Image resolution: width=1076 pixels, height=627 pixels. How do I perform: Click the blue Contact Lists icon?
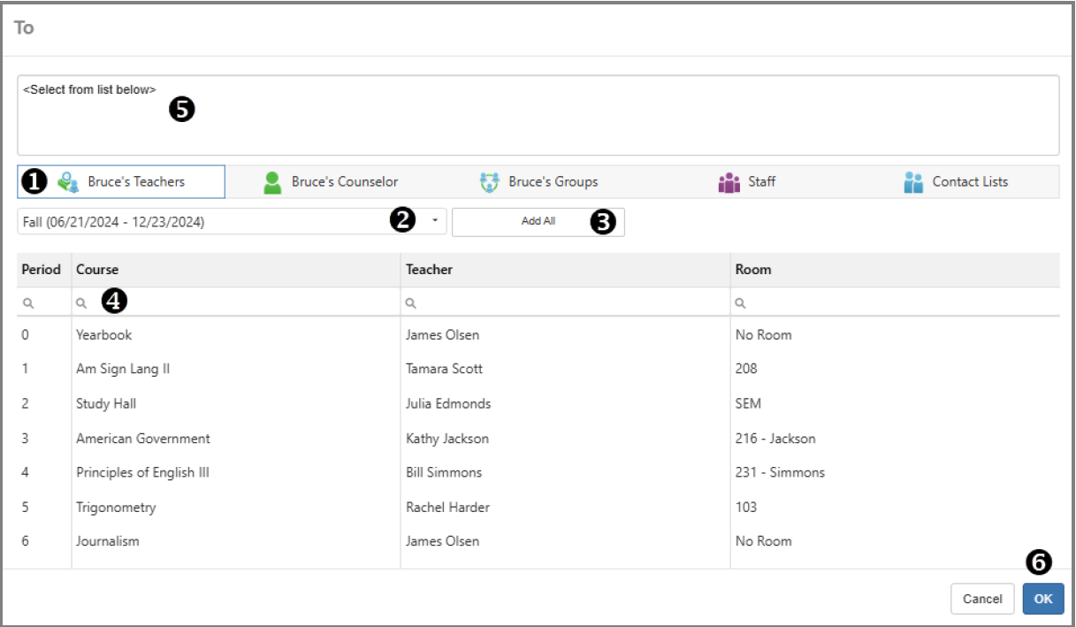tap(913, 182)
